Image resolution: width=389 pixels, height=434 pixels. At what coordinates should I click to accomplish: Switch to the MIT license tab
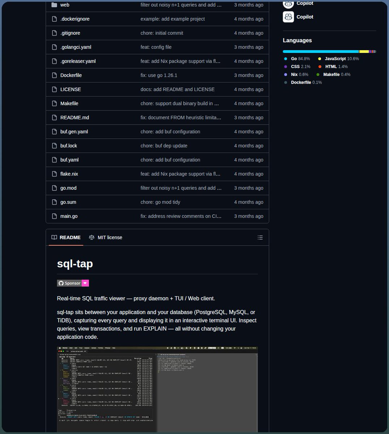(106, 238)
